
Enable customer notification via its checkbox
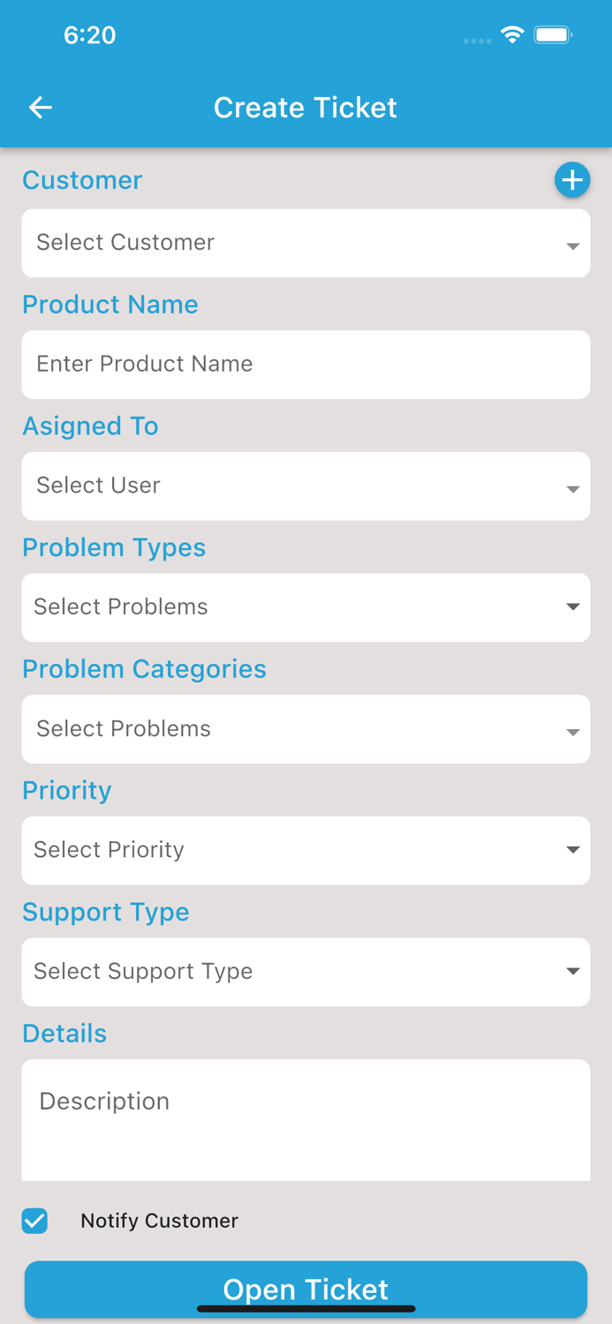34,1221
